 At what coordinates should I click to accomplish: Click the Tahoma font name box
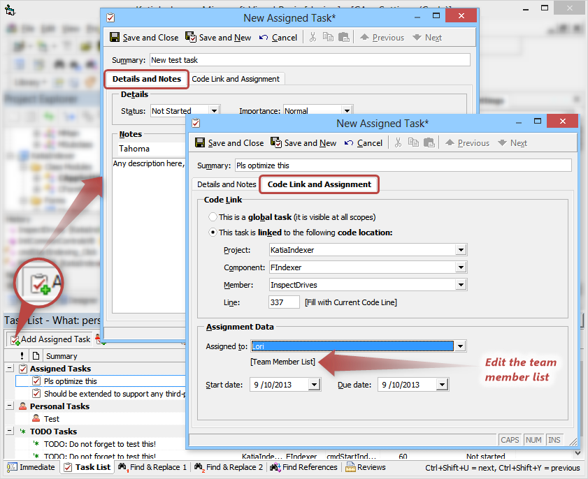(x=152, y=149)
